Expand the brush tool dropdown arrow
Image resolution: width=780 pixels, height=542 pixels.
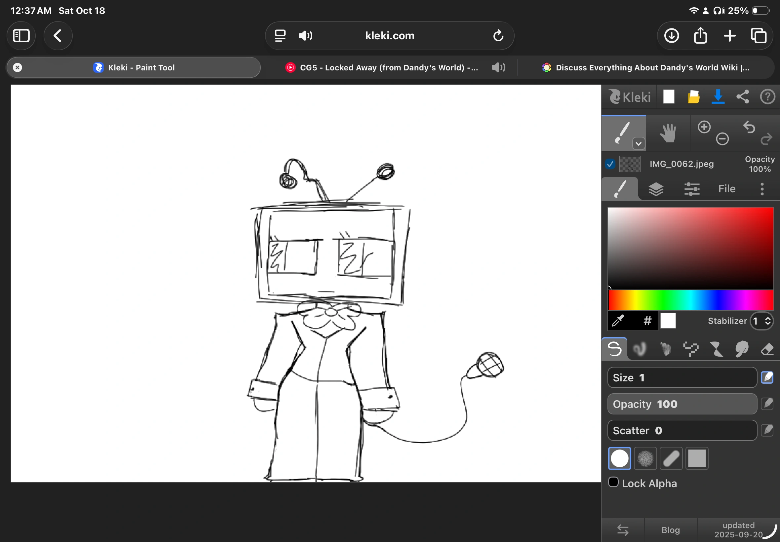coord(639,144)
